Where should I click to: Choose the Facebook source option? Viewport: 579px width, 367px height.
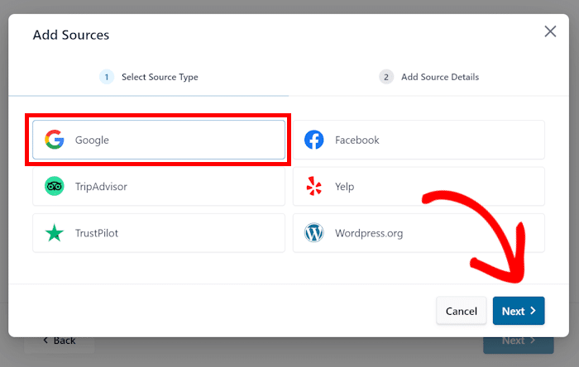[x=419, y=140]
